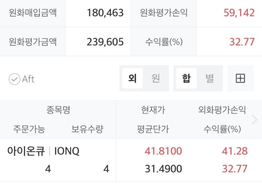Select the 외 foreign currency toggle

[x=133, y=78]
